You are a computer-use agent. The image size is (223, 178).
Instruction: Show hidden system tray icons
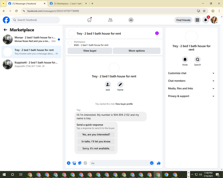click(x=192, y=174)
